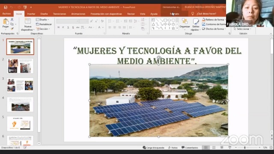274x154 pixels.
Task: Click fit slide to window icon
Action: point(271,148)
